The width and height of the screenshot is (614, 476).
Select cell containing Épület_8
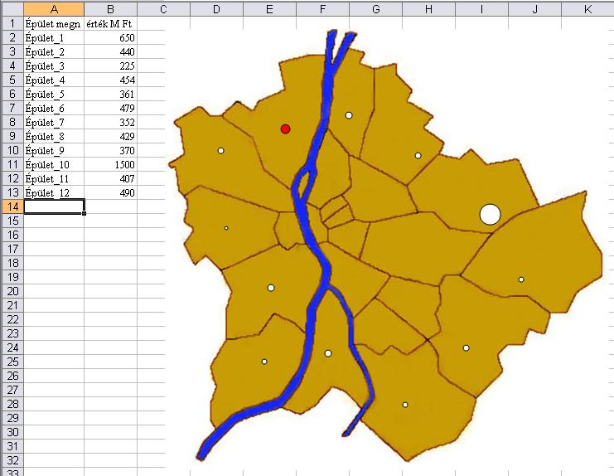[x=54, y=136]
